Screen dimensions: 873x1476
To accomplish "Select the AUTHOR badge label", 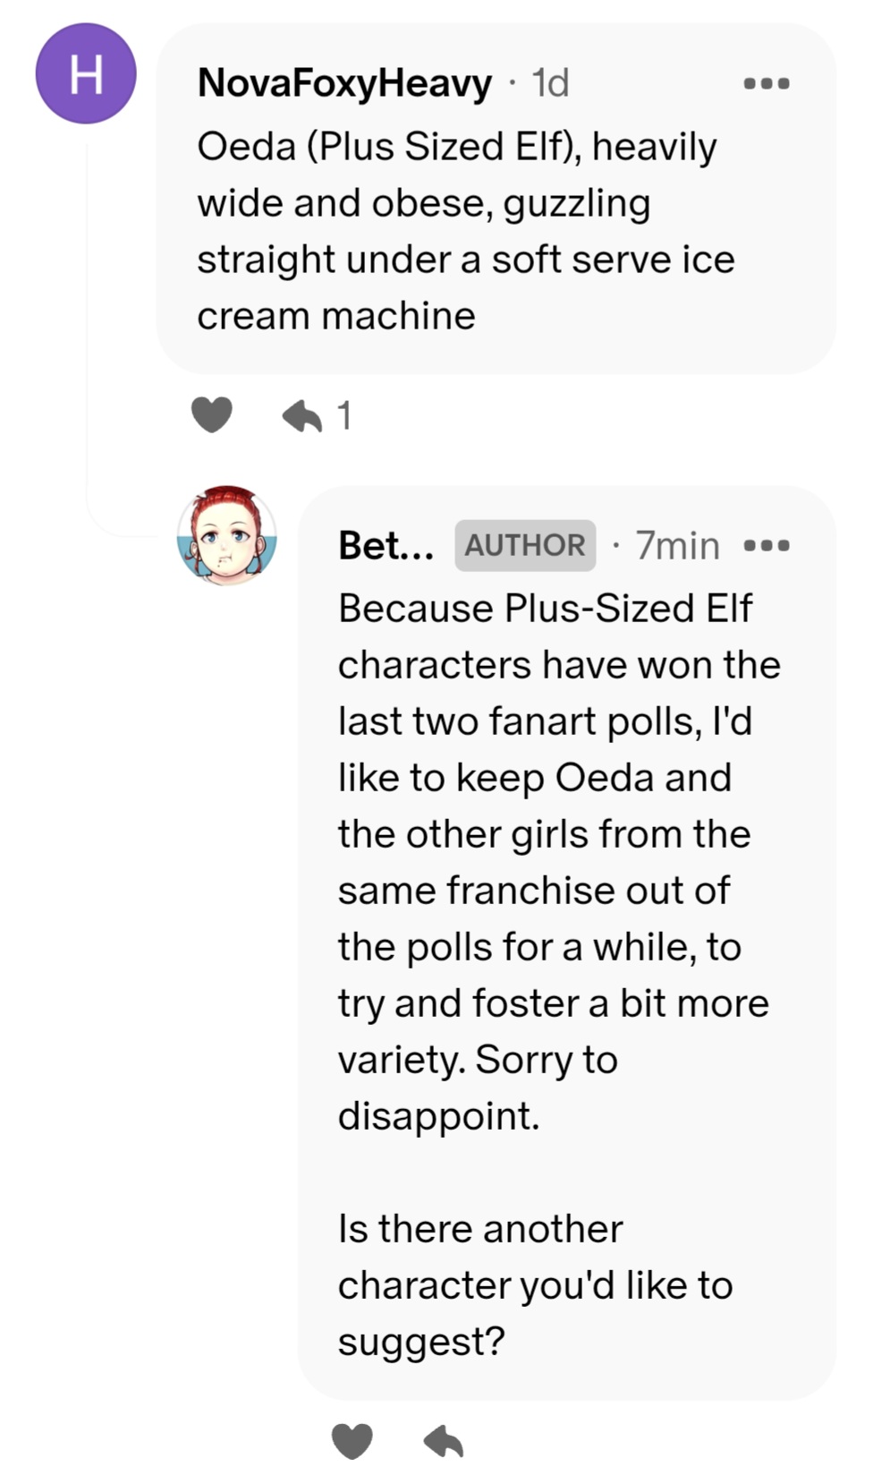I will pos(525,545).
